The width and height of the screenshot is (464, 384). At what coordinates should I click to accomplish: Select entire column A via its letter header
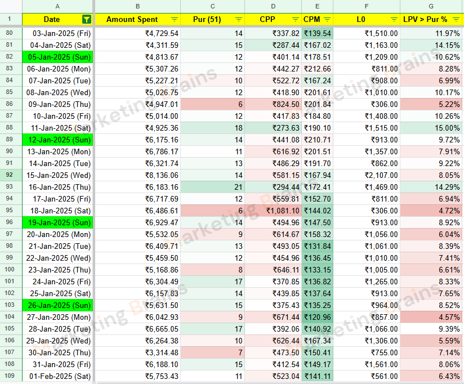click(59, 6)
